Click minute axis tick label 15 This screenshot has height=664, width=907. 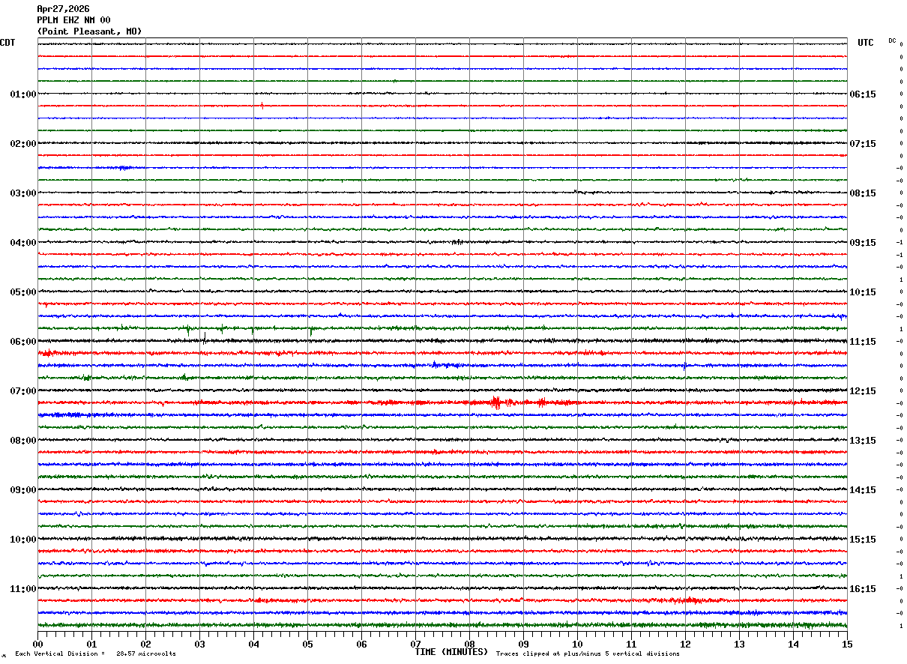(847, 644)
